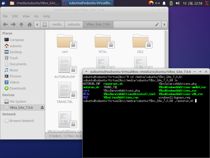Select the VBox_GAs_7.0.6 path segment
The width and height of the screenshot is (210, 158).
click(x=98, y=24)
